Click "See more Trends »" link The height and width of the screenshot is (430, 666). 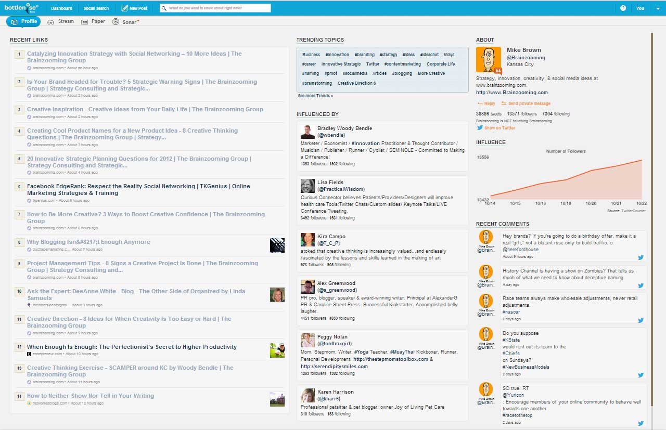coord(315,96)
